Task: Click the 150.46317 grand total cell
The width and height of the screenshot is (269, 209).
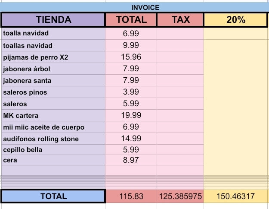Action: (236, 196)
